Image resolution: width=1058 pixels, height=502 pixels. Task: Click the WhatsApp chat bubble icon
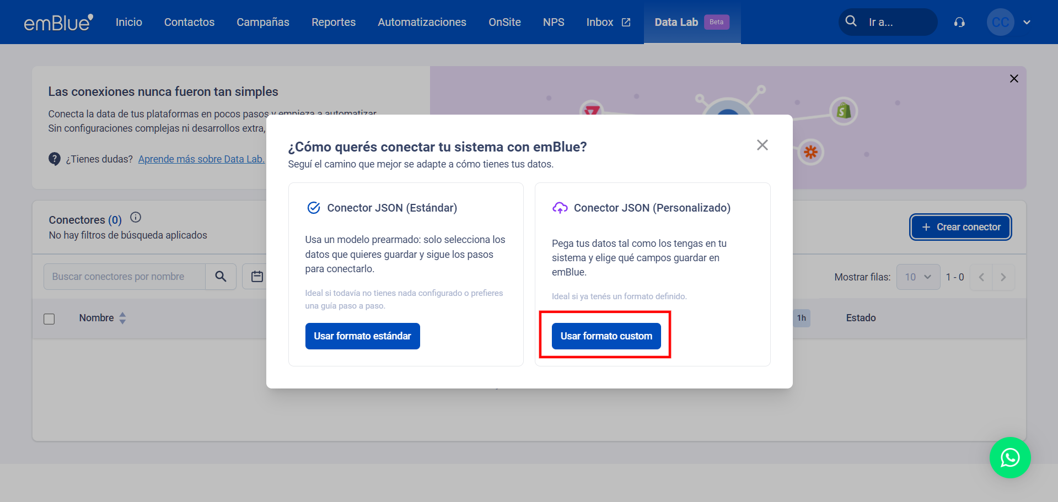[x=1009, y=457]
